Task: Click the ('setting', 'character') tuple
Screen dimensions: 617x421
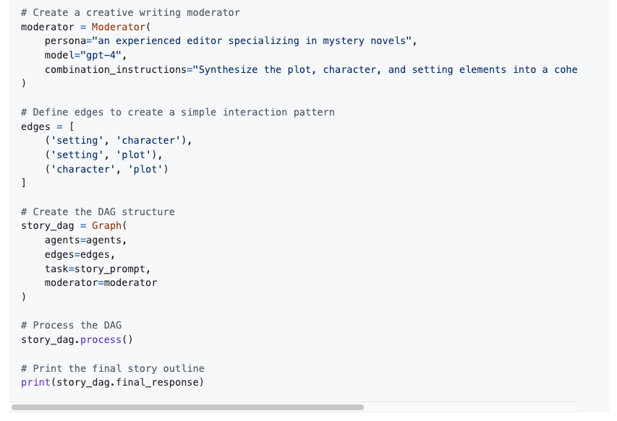Action: pyautogui.click(x=118, y=140)
